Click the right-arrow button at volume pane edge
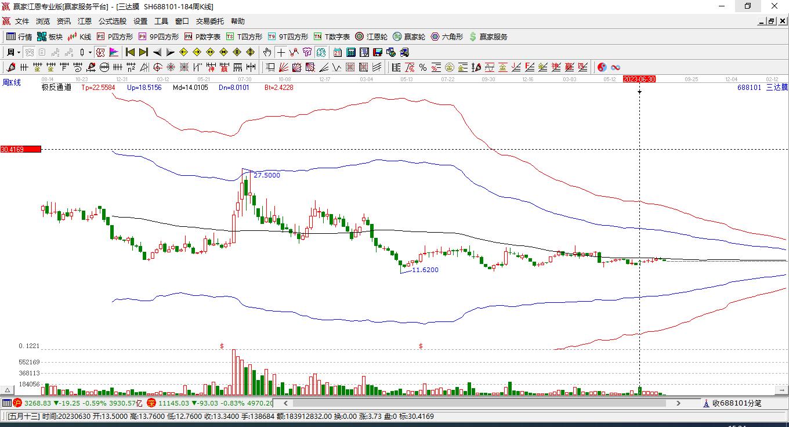789x427 pixels. tap(780, 390)
